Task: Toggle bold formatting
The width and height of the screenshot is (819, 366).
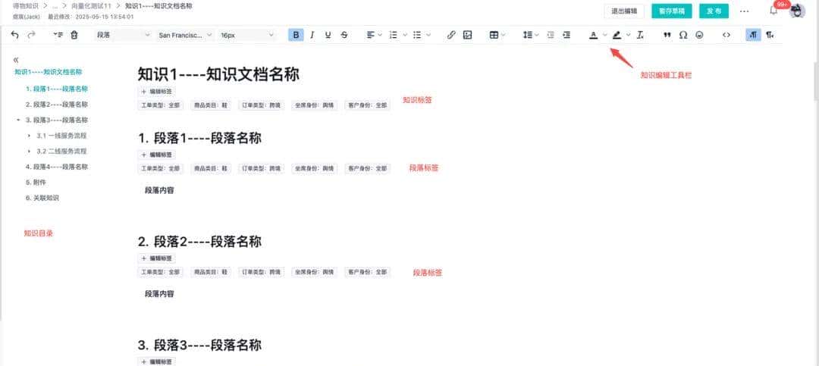Action: [x=296, y=35]
